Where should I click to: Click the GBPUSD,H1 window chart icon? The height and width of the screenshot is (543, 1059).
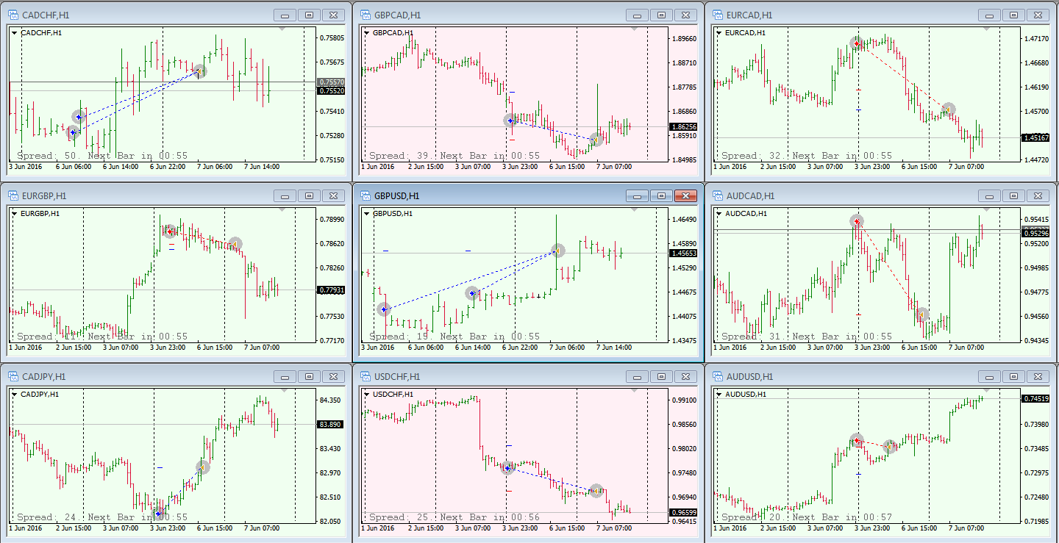click(x=366, y=195)
